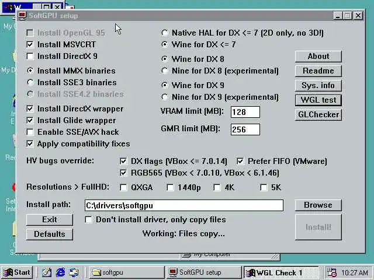Viewport: 374px width, 280px height.
Task: Toggle RGB565 VBox override checkbox
Action: pos(123,173)
